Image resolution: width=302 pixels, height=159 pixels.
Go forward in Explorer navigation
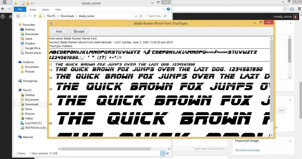pyautogui.click(x=24, y=16)
